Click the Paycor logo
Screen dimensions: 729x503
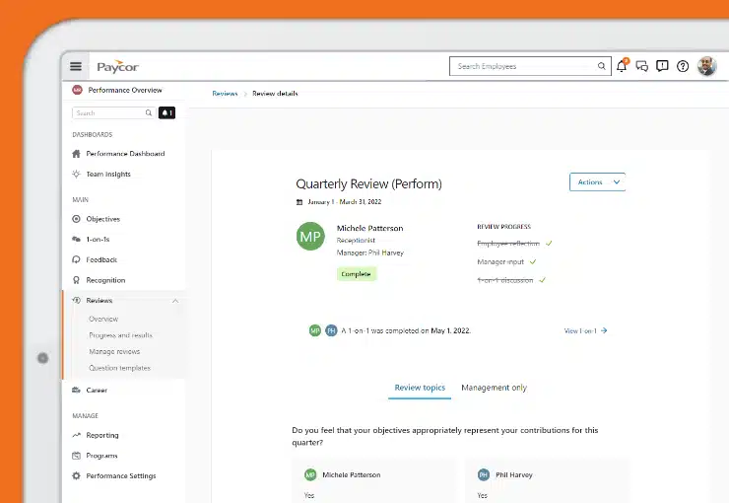coord(117,66)
